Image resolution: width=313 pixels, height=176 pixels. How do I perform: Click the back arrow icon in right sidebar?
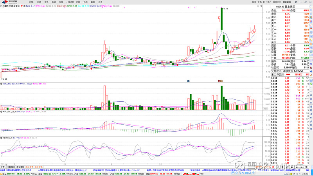point(311,6)
